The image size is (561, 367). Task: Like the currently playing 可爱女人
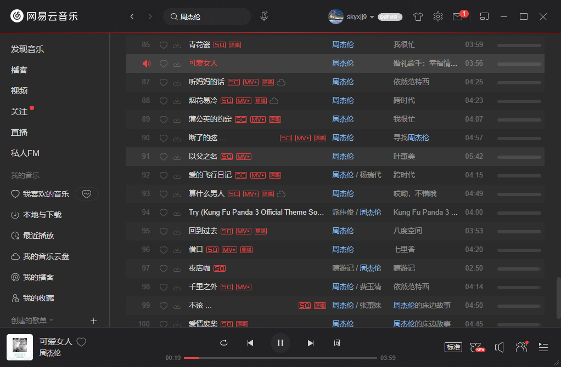(x=81, y=342)
